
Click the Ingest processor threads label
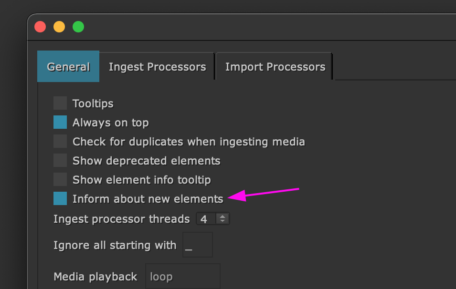click(x=121, y=219)
